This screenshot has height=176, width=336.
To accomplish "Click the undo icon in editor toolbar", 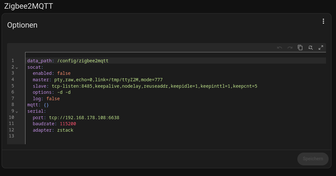I will point(279,48).
